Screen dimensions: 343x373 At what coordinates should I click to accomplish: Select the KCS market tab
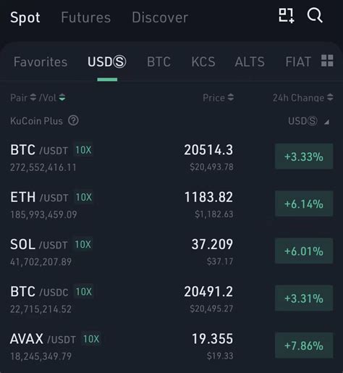[203, 62]
